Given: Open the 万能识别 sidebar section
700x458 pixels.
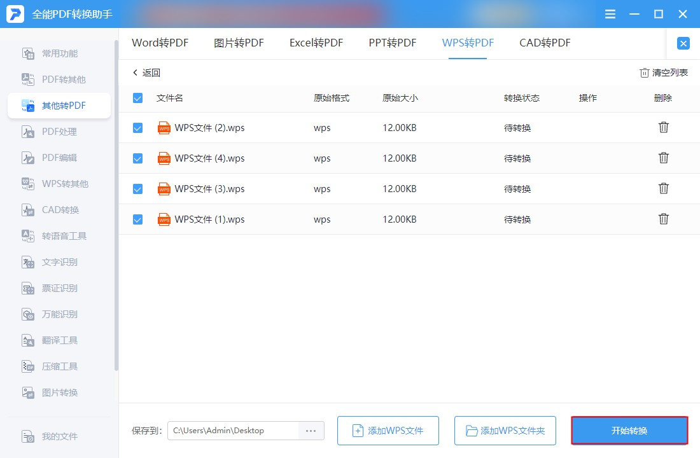Looking at the screenshot, I should click(50, 314).
